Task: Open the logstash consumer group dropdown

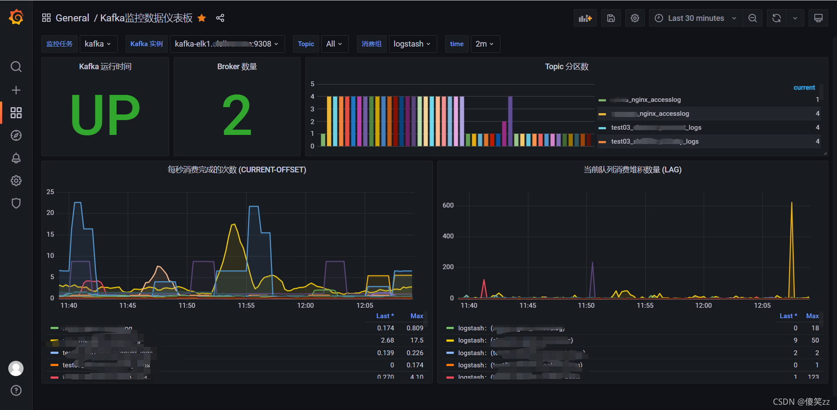Action: (412, 44)
